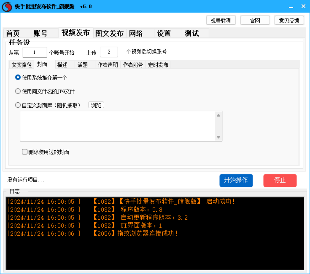Click the red swirl app logo icon
The width and height of the screenshot is (310, 274).
7,6
